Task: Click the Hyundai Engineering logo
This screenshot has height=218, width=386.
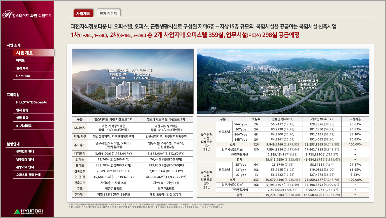Action: pos(28,211)
